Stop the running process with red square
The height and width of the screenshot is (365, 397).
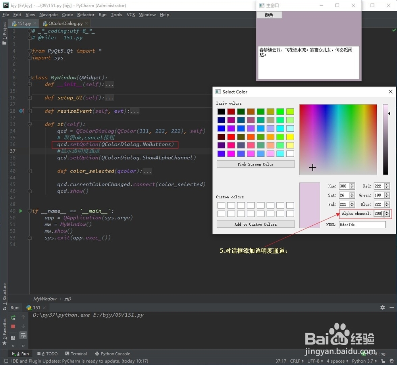tap(13, 326)
